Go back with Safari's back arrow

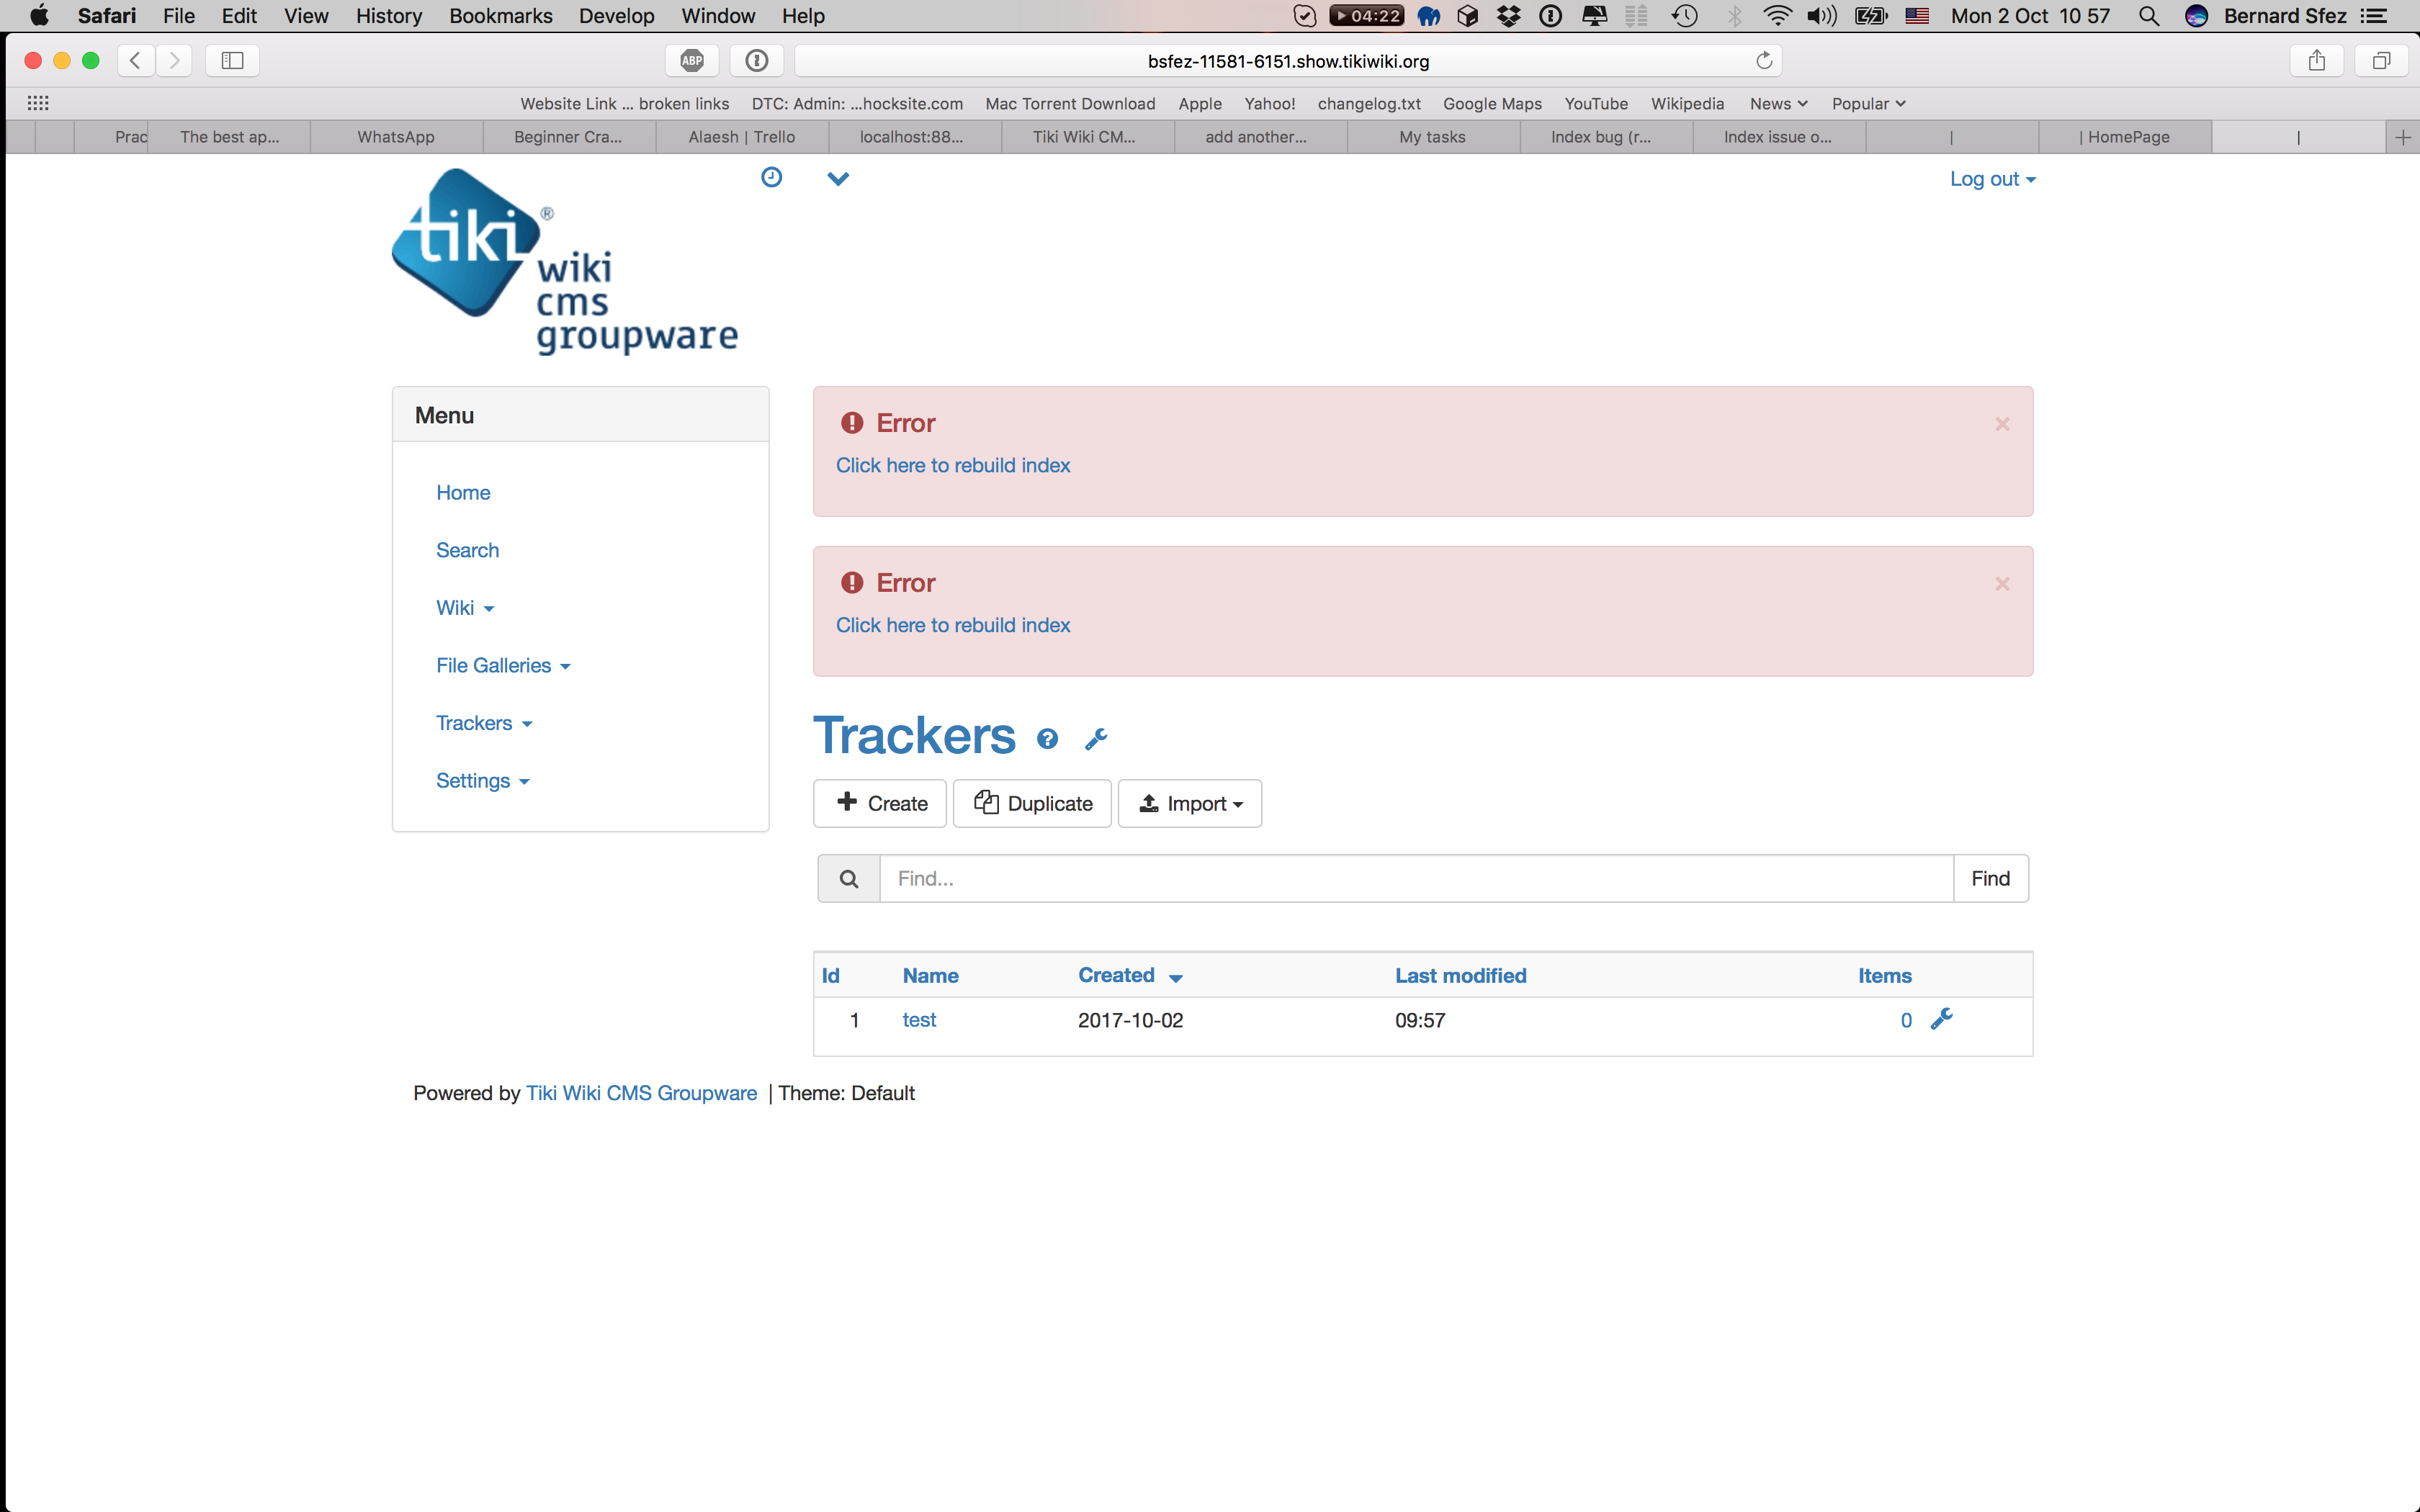point(136,61)
